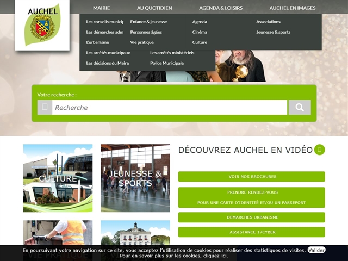Select Les démarches administratives entry

pyautogui.click(x=105, y=32)
